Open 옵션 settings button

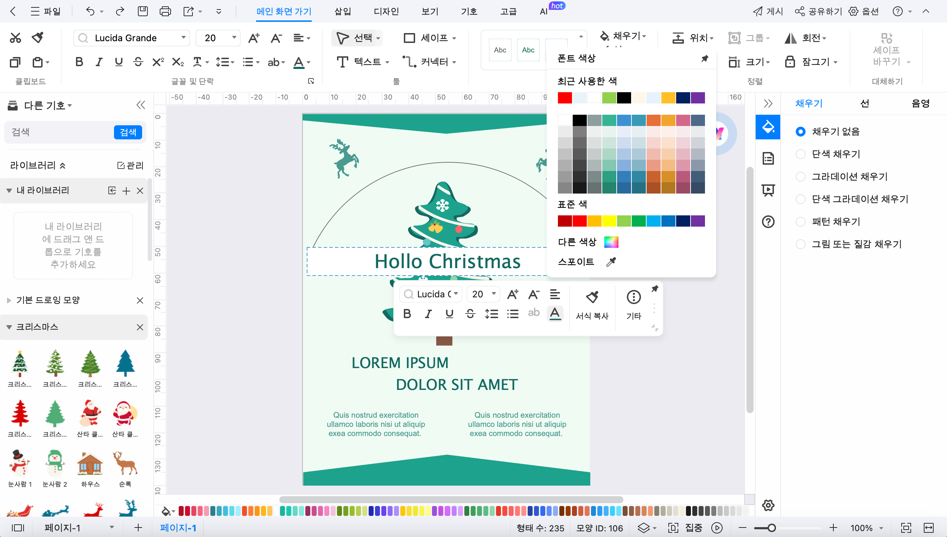click(x=864, y=11)
